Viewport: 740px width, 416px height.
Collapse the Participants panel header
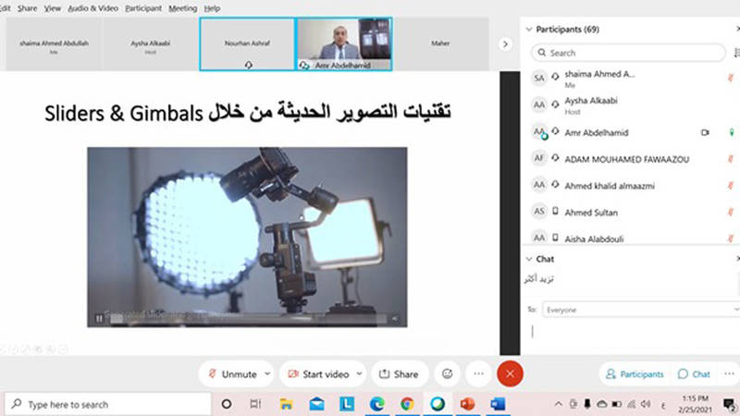(x=529, y=30)
